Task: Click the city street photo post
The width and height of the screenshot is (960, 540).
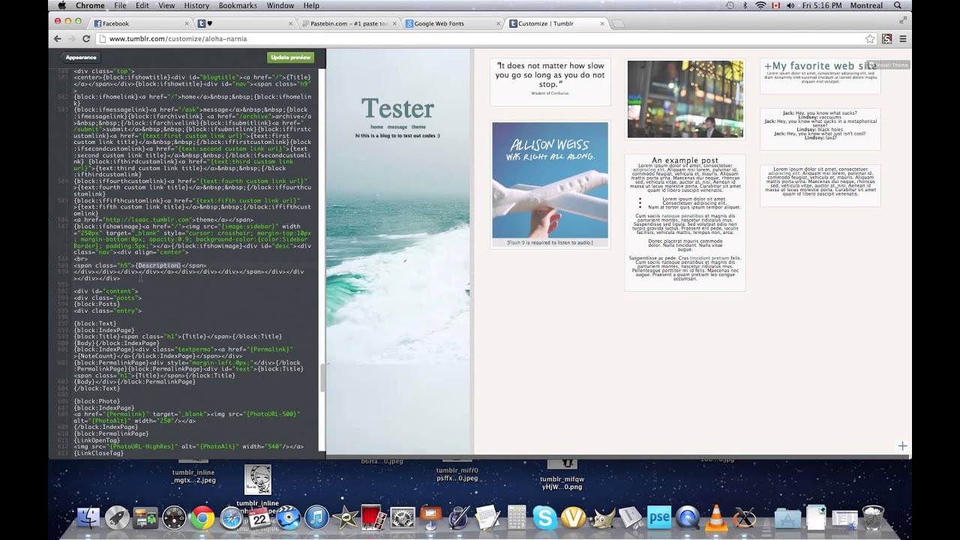Action: point(685,99)
